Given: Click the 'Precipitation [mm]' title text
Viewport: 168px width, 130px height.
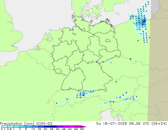Looking at the screenshot, I should [x=17, y=124].
